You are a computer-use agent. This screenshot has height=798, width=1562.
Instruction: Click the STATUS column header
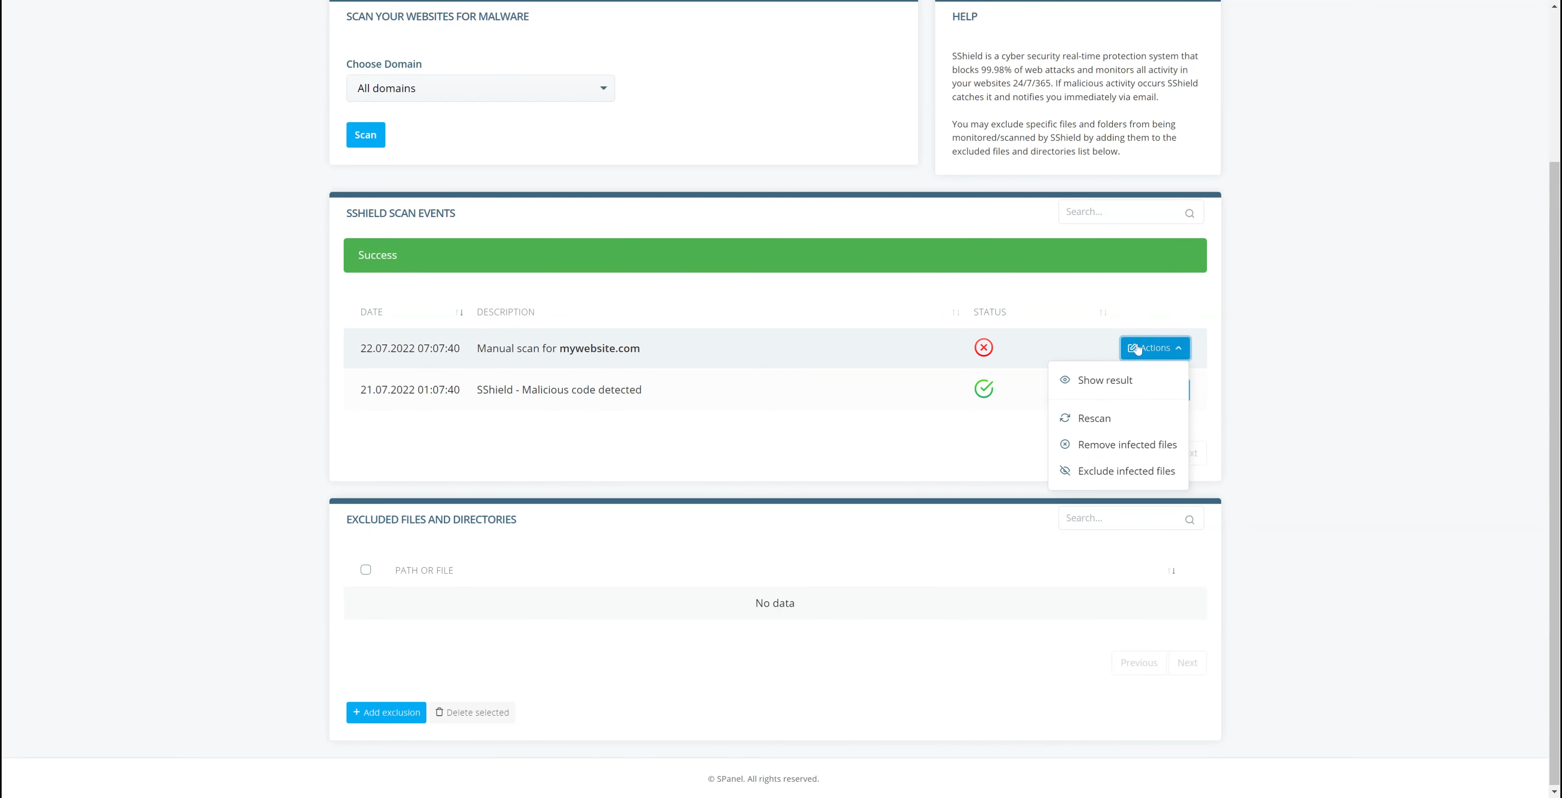[989, 312]
